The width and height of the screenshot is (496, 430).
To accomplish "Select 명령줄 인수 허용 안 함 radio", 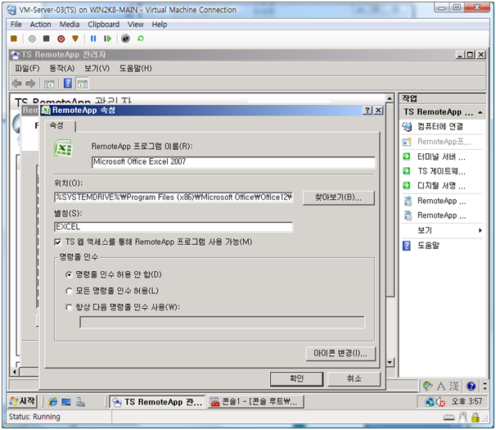I will [69, 274].
